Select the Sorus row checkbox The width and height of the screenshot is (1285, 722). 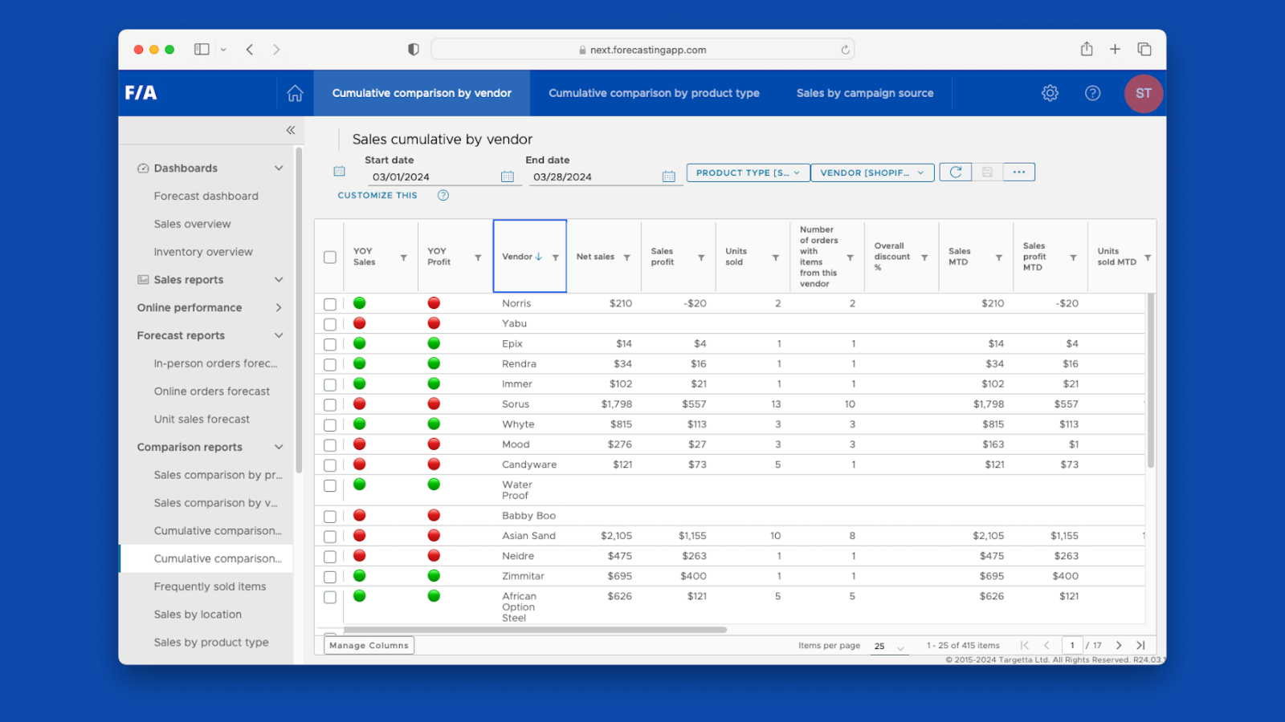[x=330, y=405]
